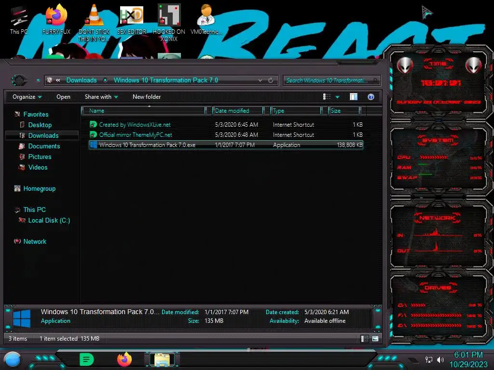Open the green notes app on taskbar
Image resolution: width=494 pixels, height=370 pixels.
tap(87, 359)
